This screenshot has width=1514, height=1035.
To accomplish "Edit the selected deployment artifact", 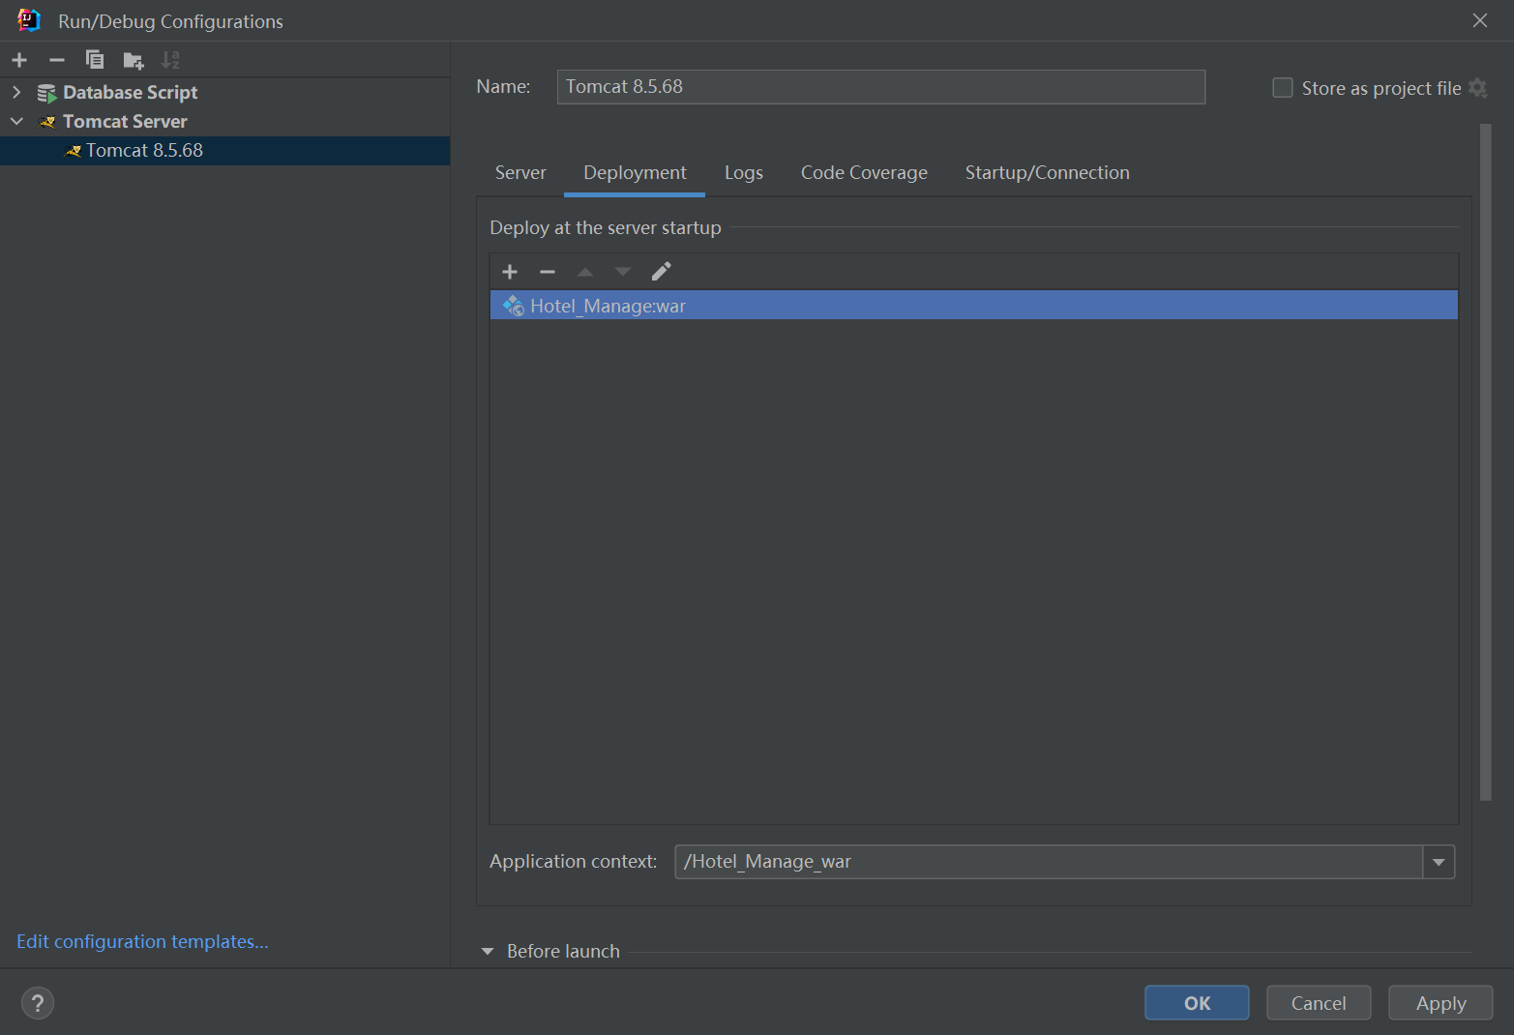I will click(662, 272).
